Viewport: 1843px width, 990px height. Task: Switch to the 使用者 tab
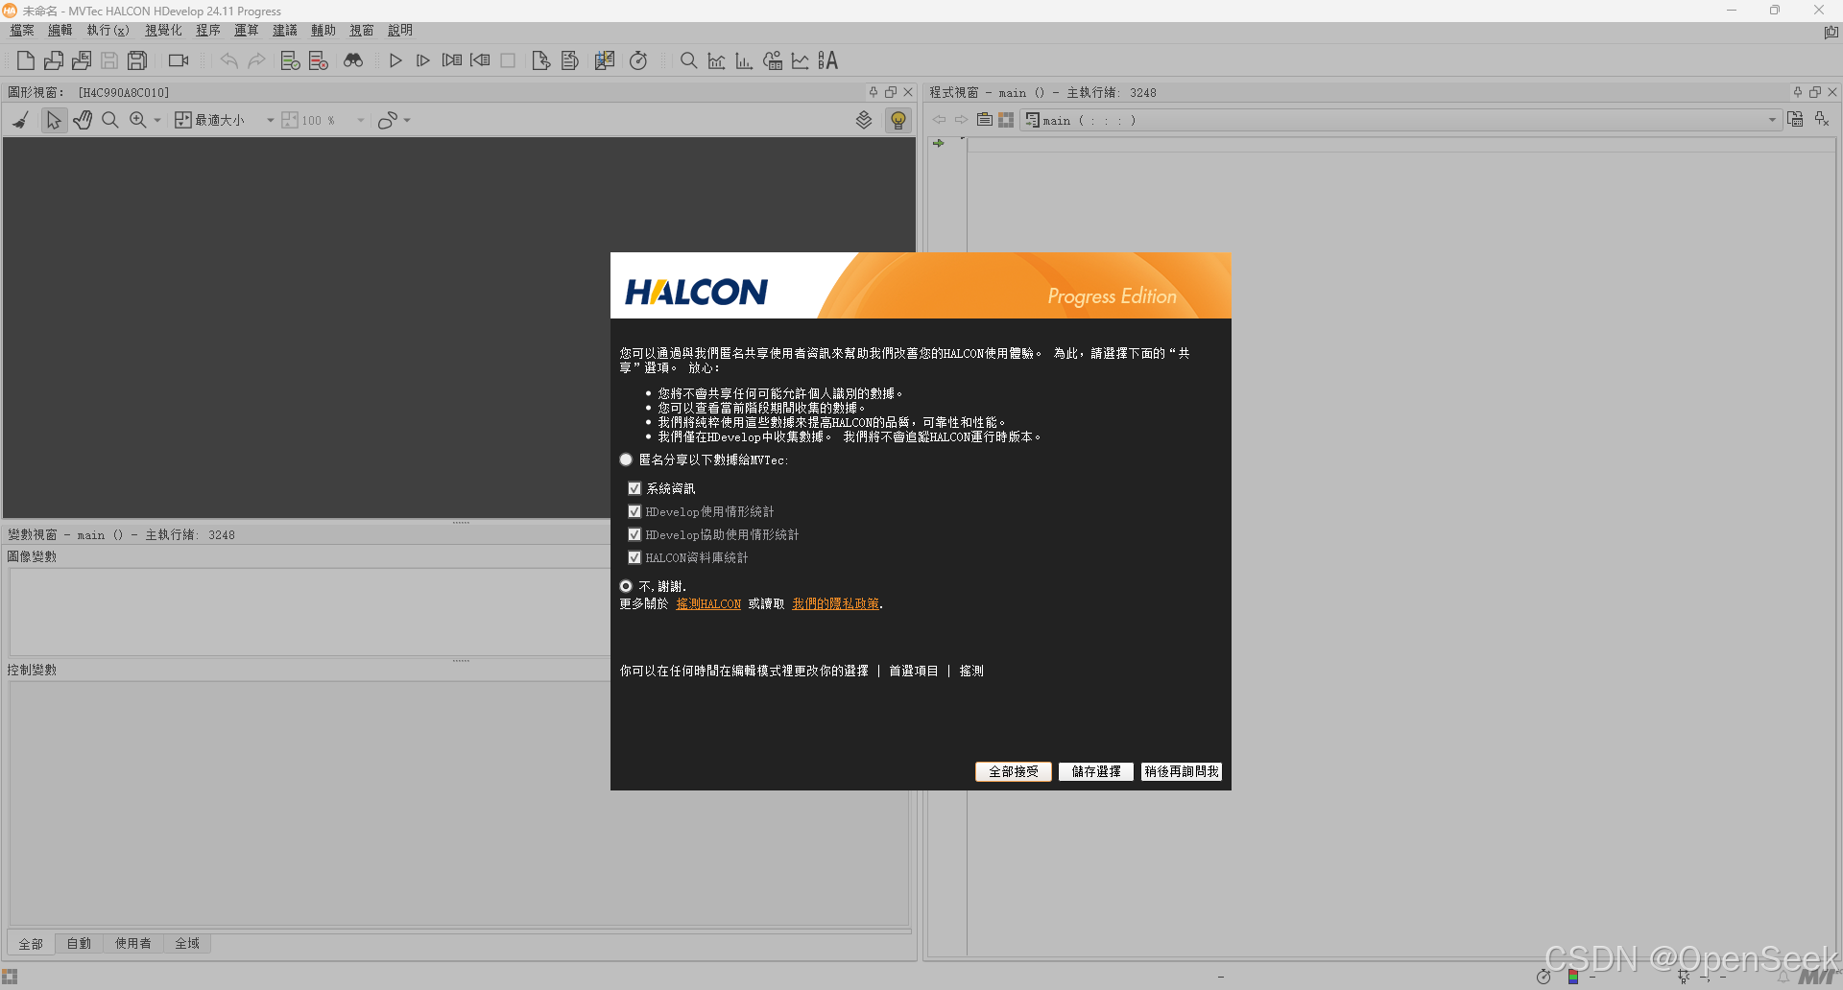pos(132,943)
